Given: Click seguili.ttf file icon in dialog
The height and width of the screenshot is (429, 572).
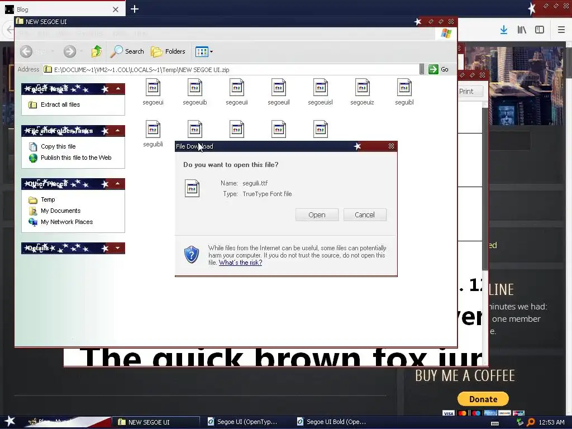Looking at the screenshot, I should point(192,188).
